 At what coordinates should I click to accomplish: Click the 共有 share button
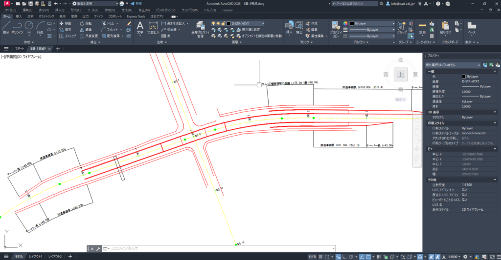coord(136,3)
